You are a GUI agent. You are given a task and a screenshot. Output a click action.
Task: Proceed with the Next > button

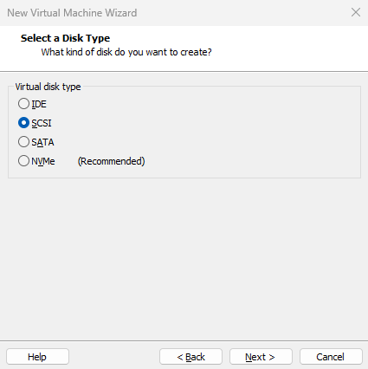tap(261, 357)
